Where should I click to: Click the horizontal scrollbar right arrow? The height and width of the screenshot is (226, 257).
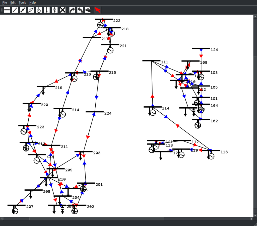pos(252,219)
